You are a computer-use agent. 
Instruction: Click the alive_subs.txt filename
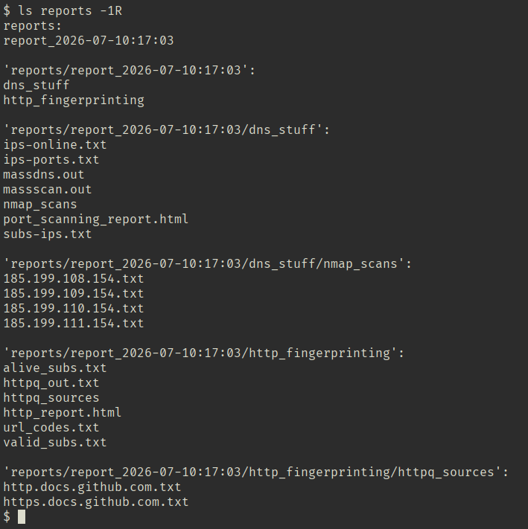tap(55, 368)
